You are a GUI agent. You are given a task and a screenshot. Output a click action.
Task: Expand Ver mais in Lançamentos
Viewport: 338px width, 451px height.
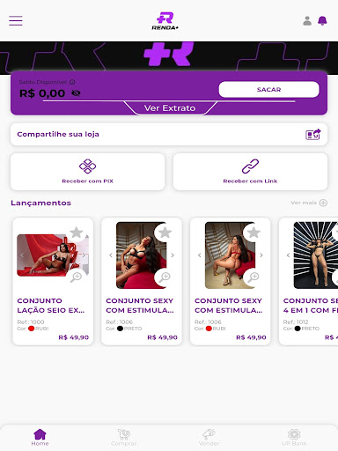[309, 203]
